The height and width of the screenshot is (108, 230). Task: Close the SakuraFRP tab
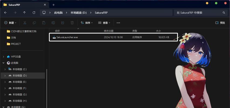click(x=45, y=5)
